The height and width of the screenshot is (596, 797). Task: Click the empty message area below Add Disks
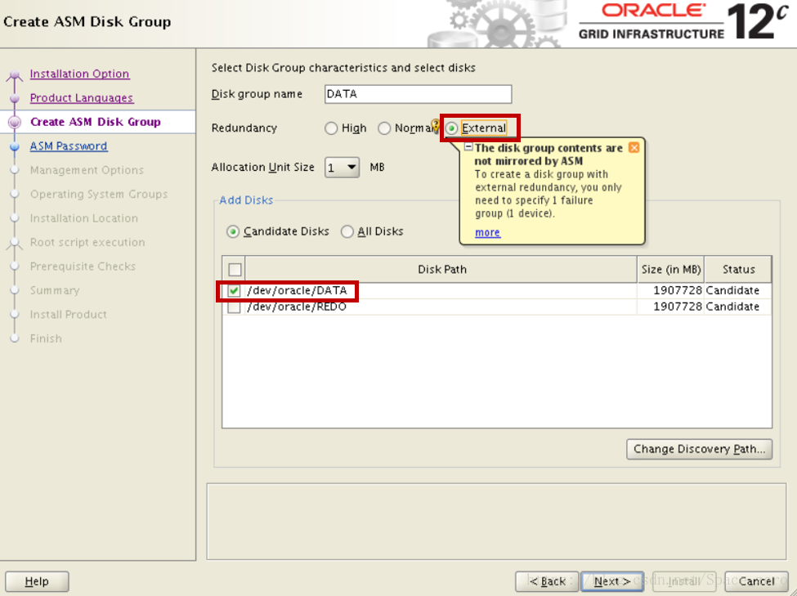(496, 522)
